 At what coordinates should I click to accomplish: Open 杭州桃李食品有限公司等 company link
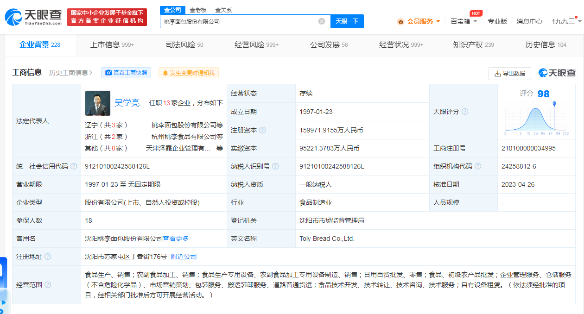click(187, 137)
